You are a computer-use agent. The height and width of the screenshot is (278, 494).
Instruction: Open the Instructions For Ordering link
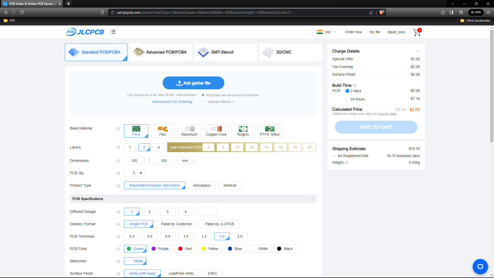click(172, 102)
